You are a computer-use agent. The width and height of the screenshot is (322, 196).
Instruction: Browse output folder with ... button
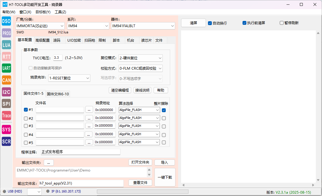(x=49, y=163)
